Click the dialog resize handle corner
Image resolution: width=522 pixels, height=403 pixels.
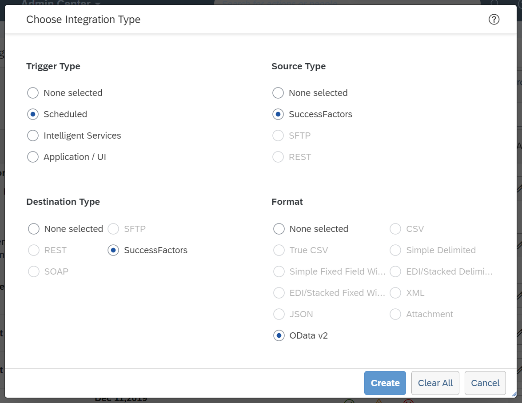(x=514, y=395)
